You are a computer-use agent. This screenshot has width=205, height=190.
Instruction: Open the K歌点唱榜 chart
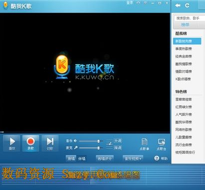183,79
